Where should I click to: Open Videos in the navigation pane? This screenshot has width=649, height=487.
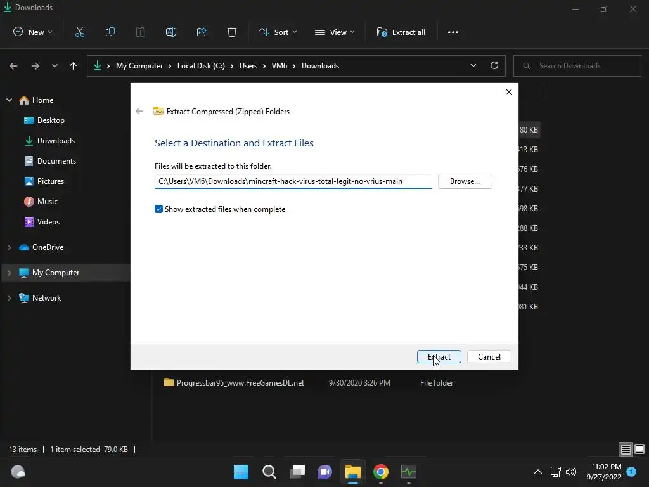pos(42,221)
